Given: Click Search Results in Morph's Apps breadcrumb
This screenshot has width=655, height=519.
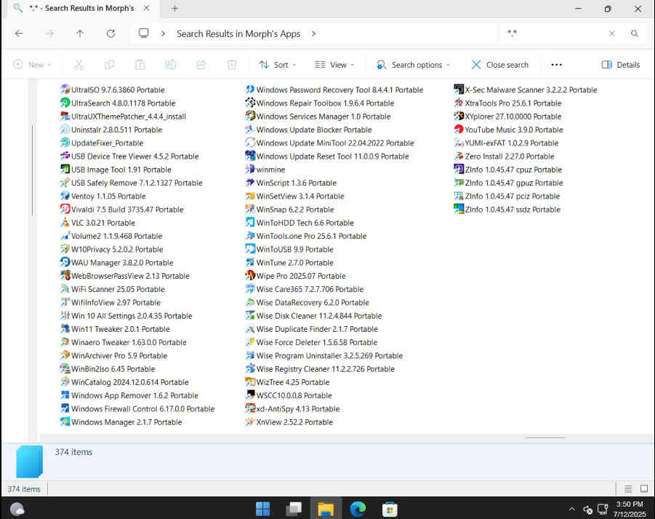Looking at the screenshot, I should pyautogui.click(x=238, y=33).
